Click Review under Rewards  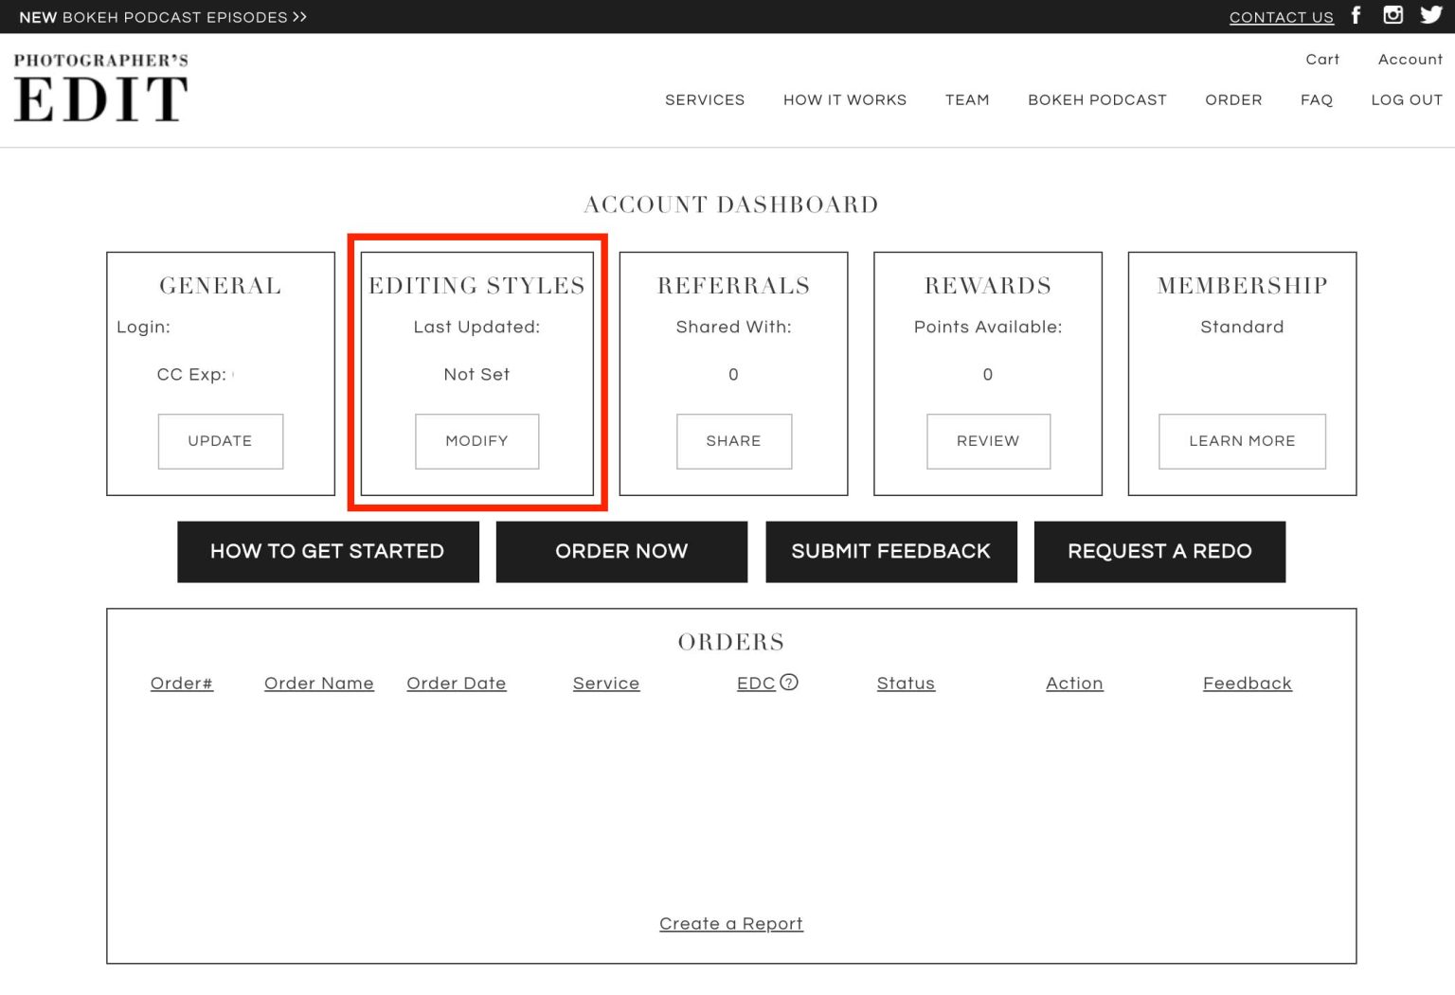pos(988,441)
